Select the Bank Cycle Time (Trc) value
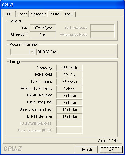The width and height of the screenshot is (125, 155). 70,109
